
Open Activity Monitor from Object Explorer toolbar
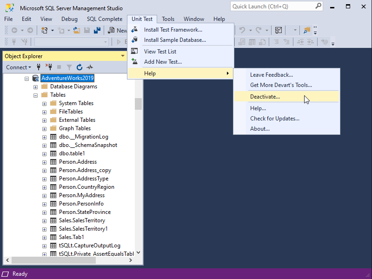pos(90,67)
